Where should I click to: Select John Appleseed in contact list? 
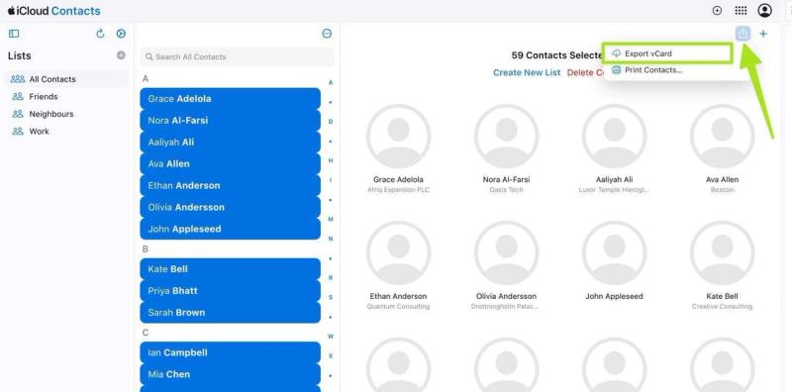coord(230,229)
